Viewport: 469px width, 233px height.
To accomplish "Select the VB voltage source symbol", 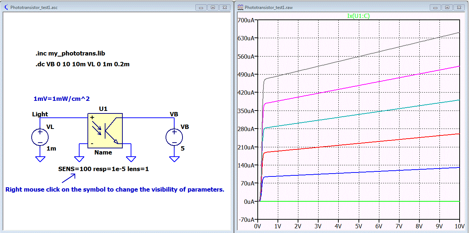I will coord(174,138).
